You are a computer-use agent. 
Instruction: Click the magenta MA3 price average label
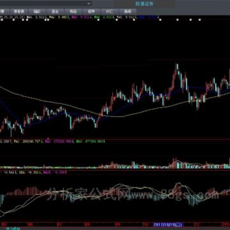(81, 17)
